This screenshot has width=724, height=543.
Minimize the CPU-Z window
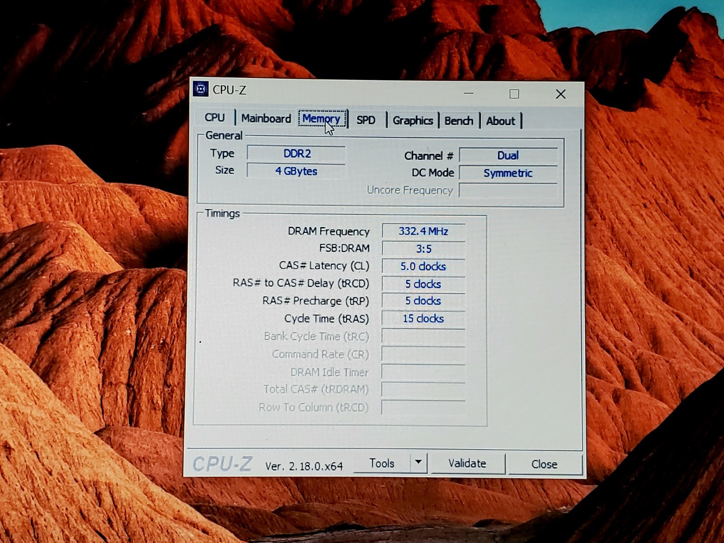469,93
